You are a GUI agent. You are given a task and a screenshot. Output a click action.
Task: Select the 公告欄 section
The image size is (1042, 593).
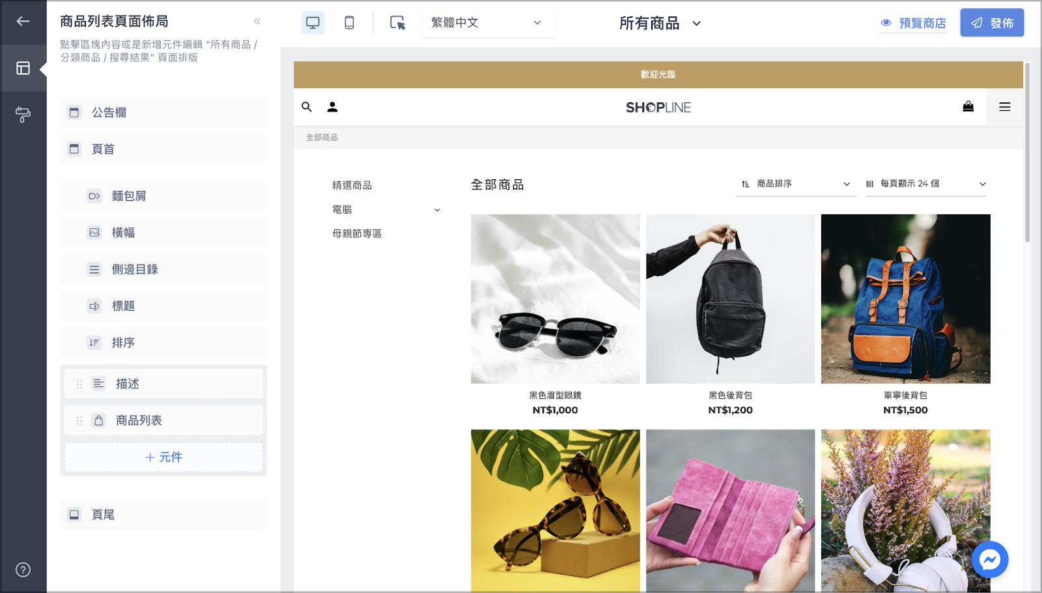click(x=163, y=113)
